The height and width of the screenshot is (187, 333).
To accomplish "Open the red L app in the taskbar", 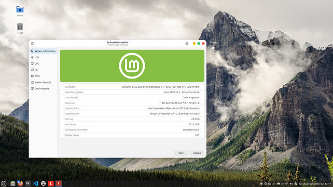I will pyautogui.click(x=51, y=184).
